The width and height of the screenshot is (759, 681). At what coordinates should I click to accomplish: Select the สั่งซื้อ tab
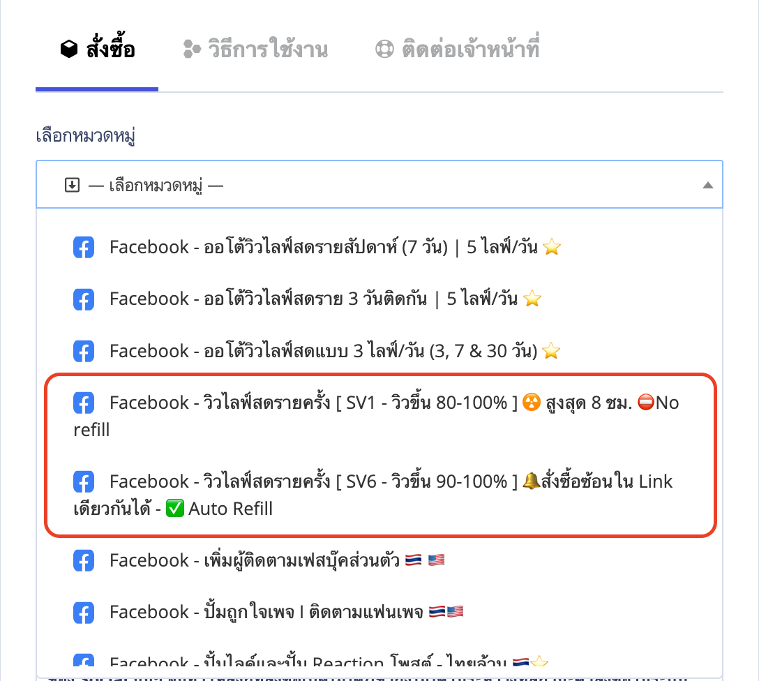pos(97,49)
